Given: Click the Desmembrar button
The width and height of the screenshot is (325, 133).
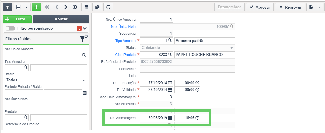Looking at the screenshot, I should (229, 7).
